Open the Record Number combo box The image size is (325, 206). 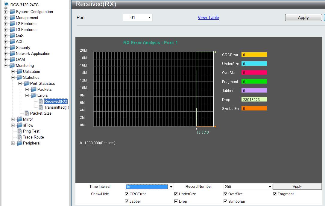247,187
